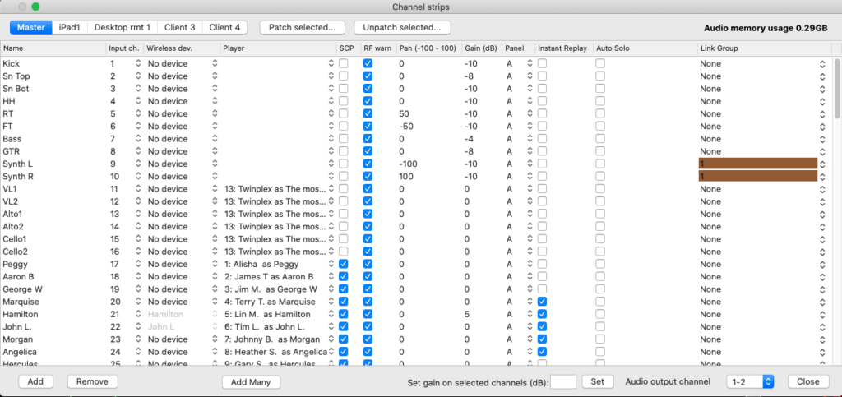This screenshot has width=842, height=397.
Task: Open the Client 4 tab
Action: tap(224, 27)
